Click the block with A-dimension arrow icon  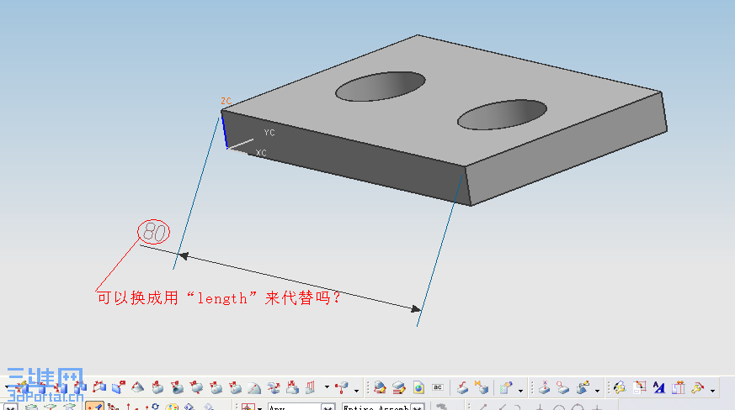544,387
